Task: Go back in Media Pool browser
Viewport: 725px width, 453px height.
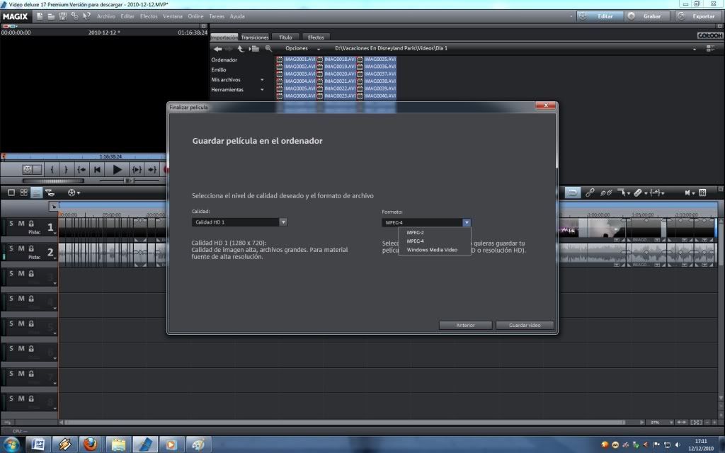Action: 217,49
